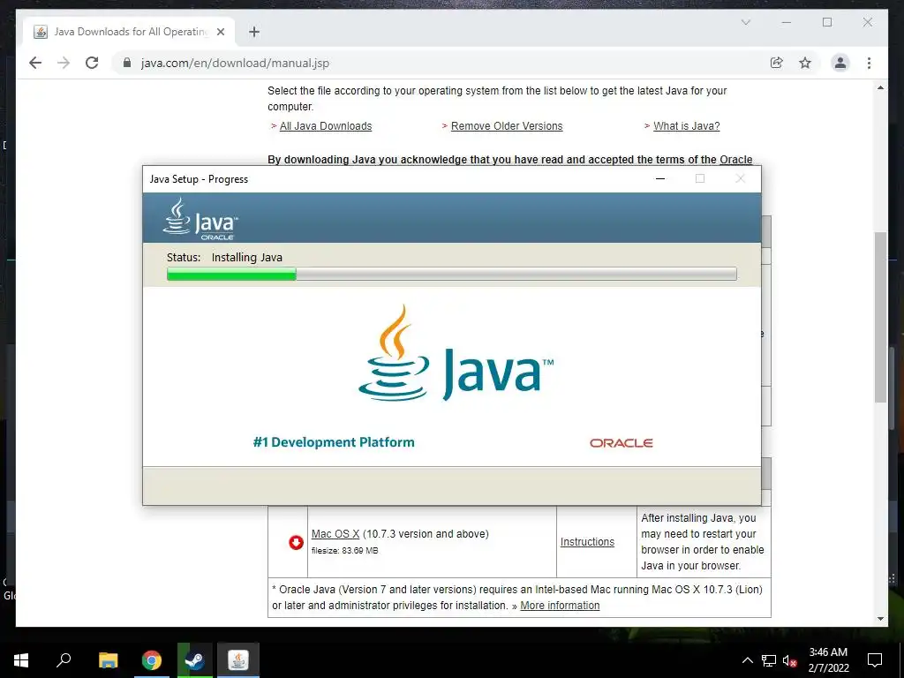Screen dimensions: 904x678
Task: Close the Java Downloads tab
Action: tap(220, 32)
